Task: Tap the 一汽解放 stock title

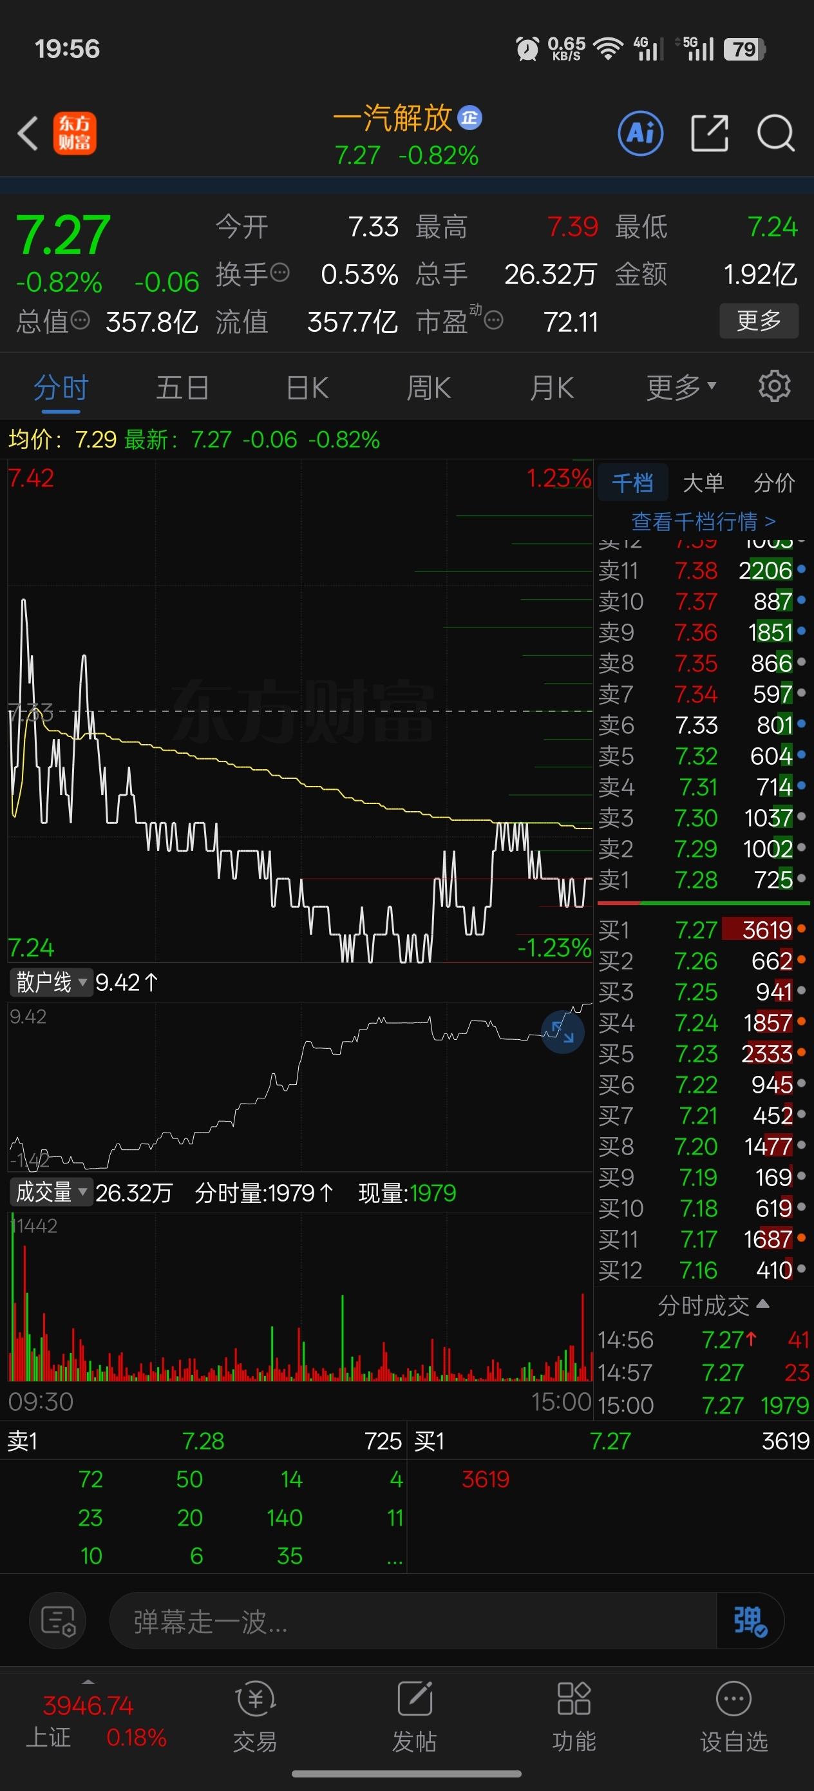Action: (x=393, y=117)
